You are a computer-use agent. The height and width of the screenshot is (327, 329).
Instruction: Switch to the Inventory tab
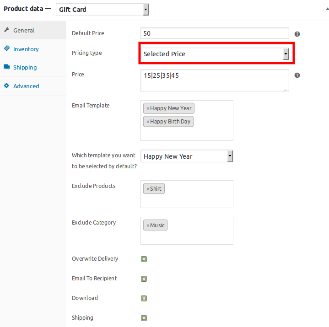pyautogui.click(x=33, y=49)
